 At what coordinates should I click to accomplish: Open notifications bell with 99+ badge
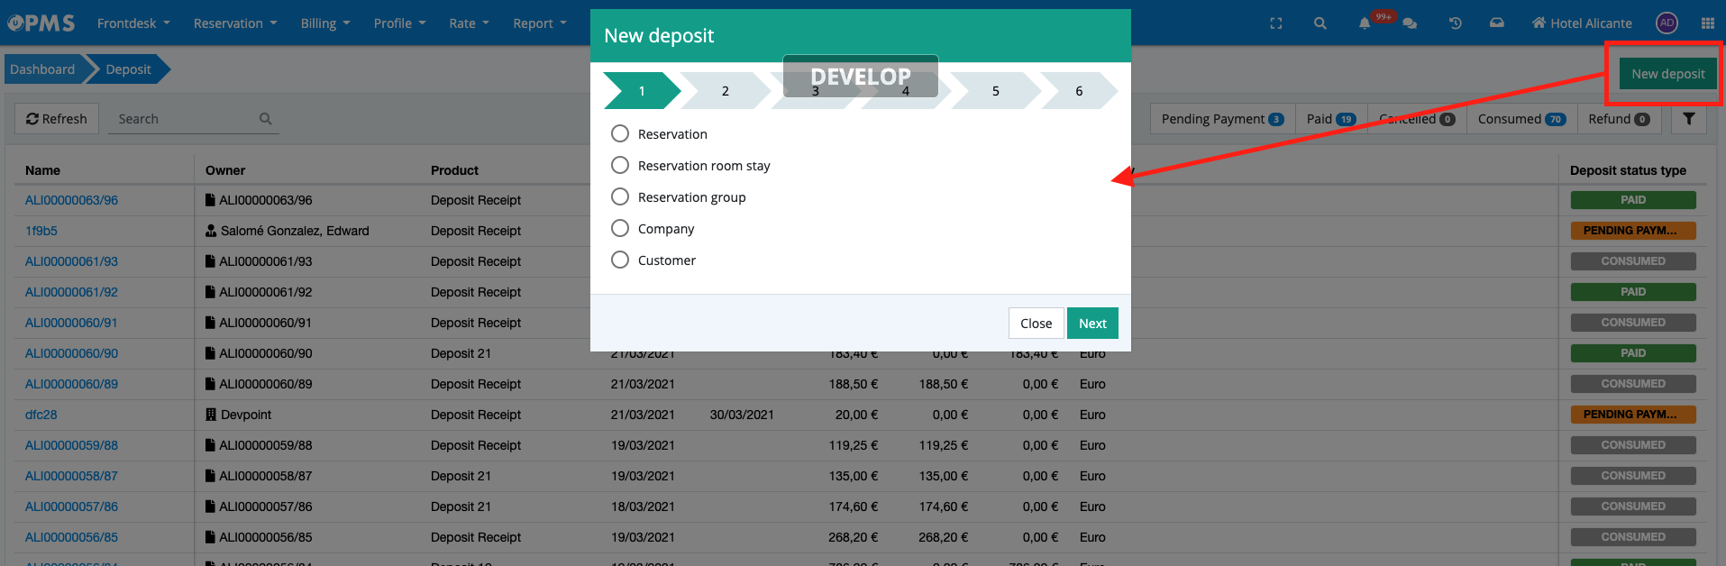1365,23
